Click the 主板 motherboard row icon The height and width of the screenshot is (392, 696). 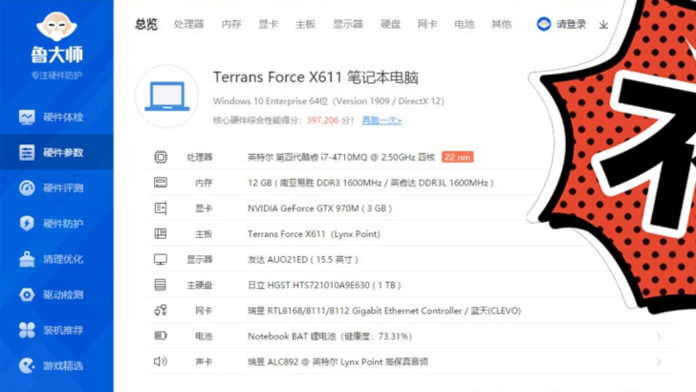[161, 233]
